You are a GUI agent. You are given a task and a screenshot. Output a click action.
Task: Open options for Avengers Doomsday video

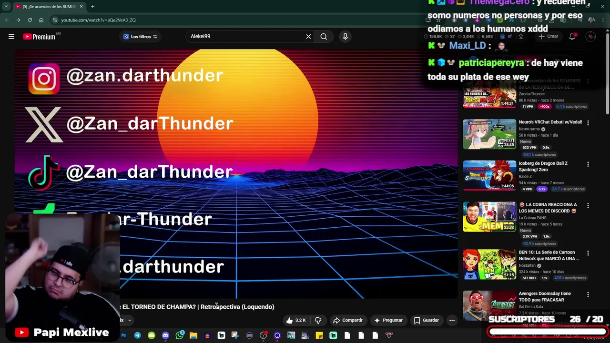coord(588,295)
